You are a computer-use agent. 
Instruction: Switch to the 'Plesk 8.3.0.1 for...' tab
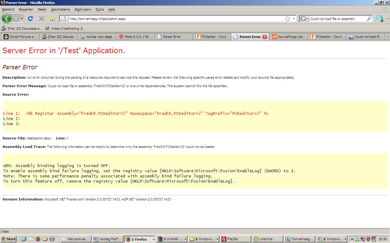(136, 37)
